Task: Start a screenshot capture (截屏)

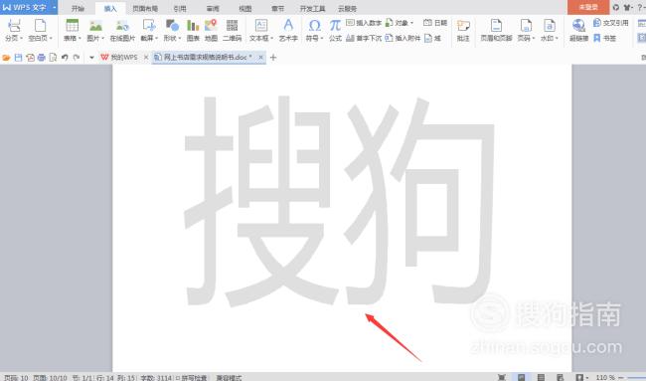Action: pyautogui.click(x=149, y=30)
